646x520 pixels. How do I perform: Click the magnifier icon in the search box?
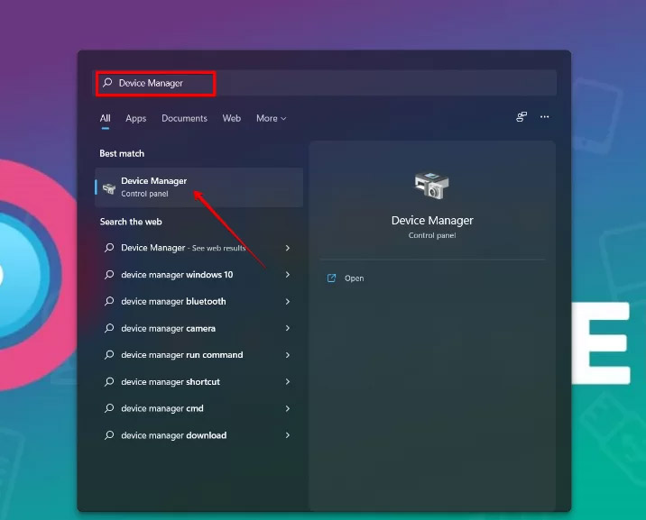(107, 83)
